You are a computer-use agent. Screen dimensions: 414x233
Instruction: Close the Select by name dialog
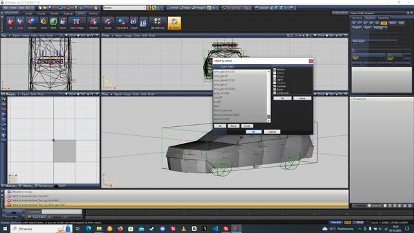coord(310,61)
